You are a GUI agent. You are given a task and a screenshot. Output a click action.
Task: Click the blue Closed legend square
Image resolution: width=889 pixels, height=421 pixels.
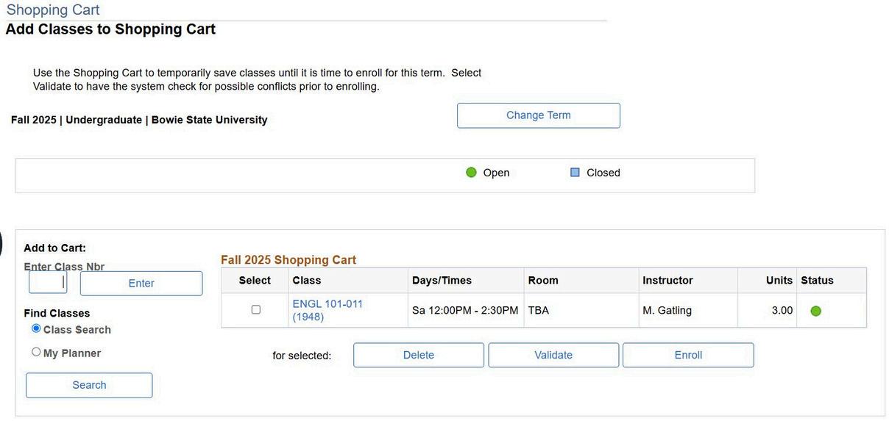575,173
